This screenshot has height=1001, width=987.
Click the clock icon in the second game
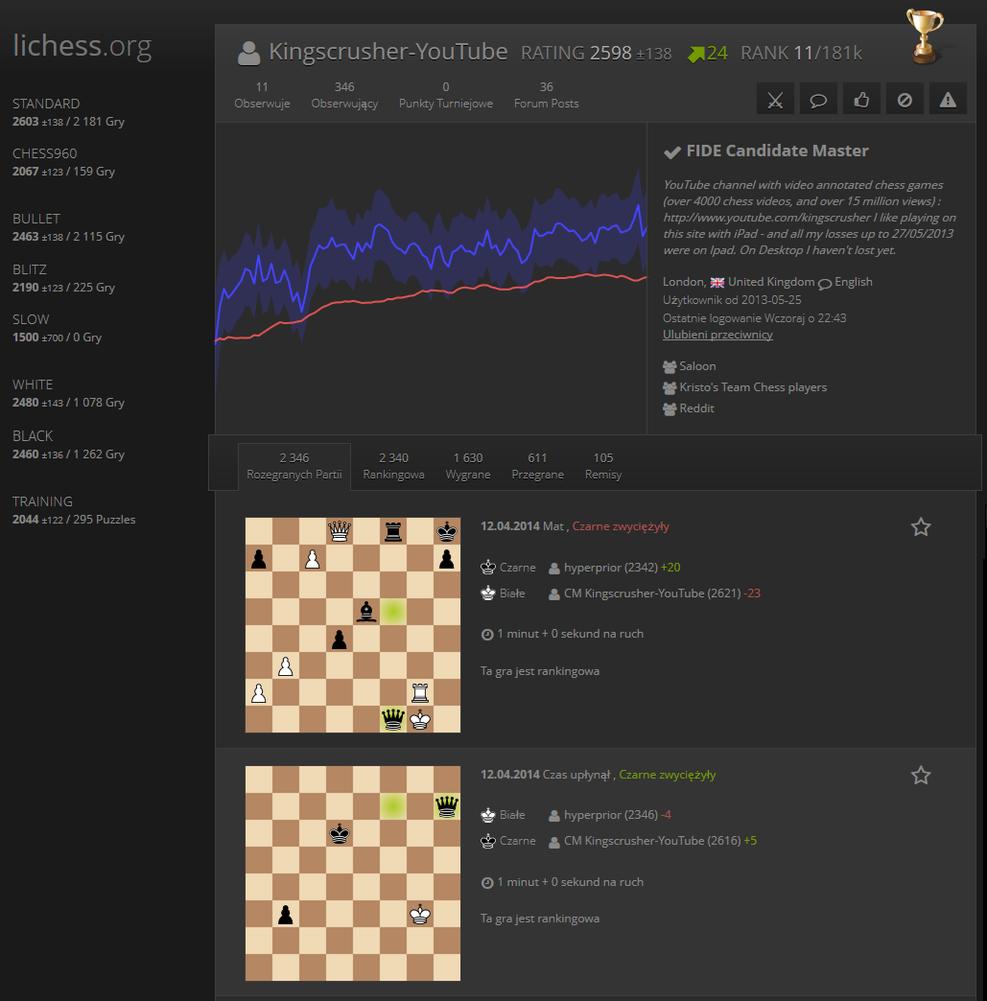coord(487,882)
